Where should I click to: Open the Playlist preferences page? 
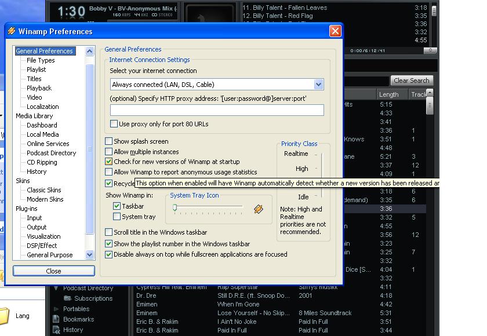pos(37,70)
